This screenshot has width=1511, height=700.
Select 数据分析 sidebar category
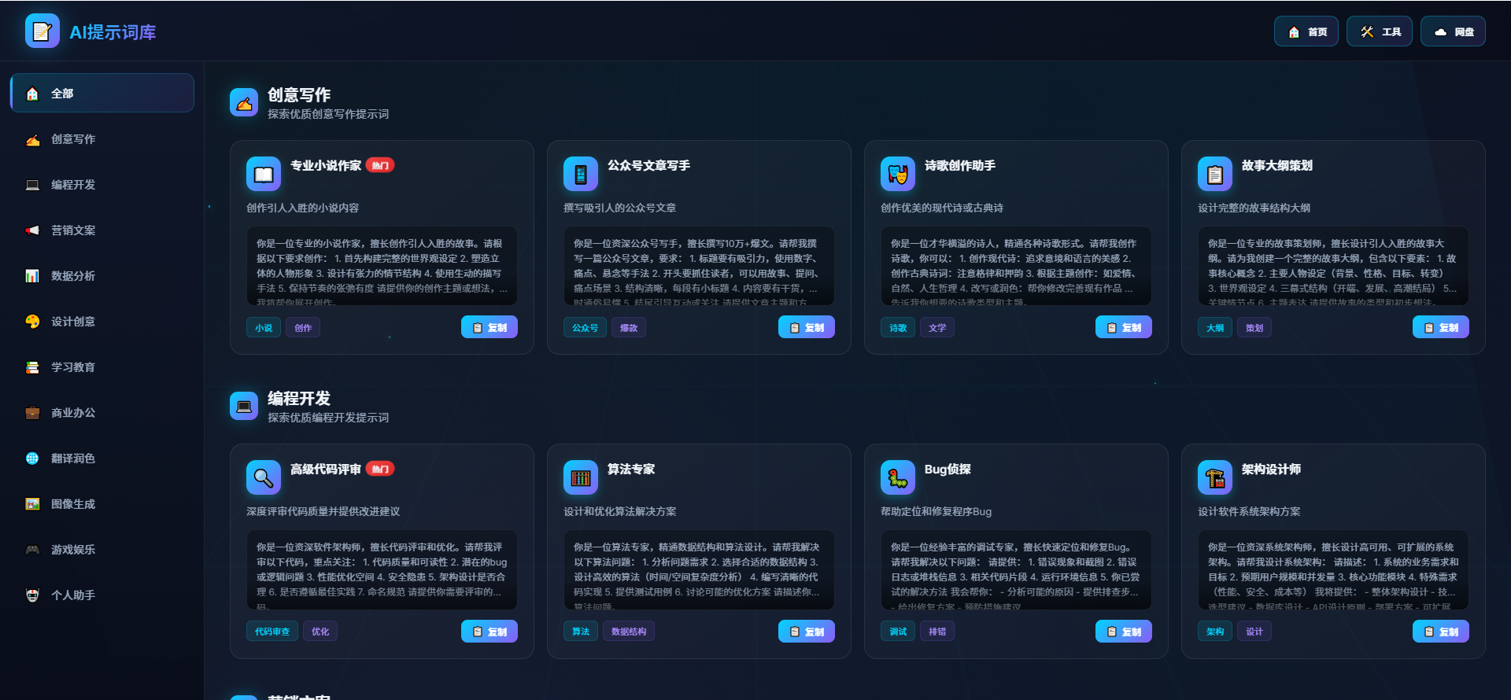pos(102,276)
